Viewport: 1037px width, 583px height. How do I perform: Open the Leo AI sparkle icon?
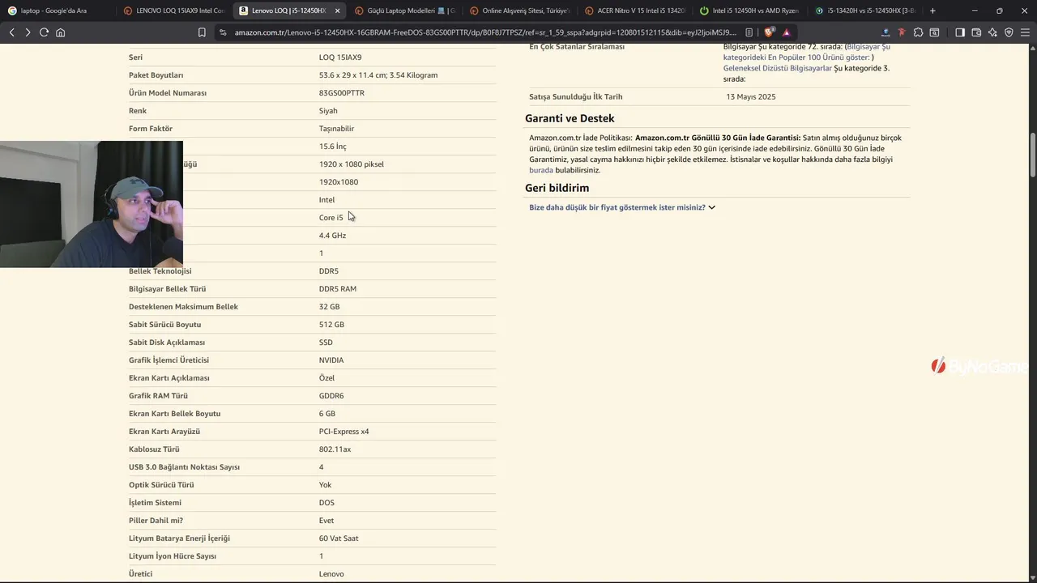click(992, 32)
